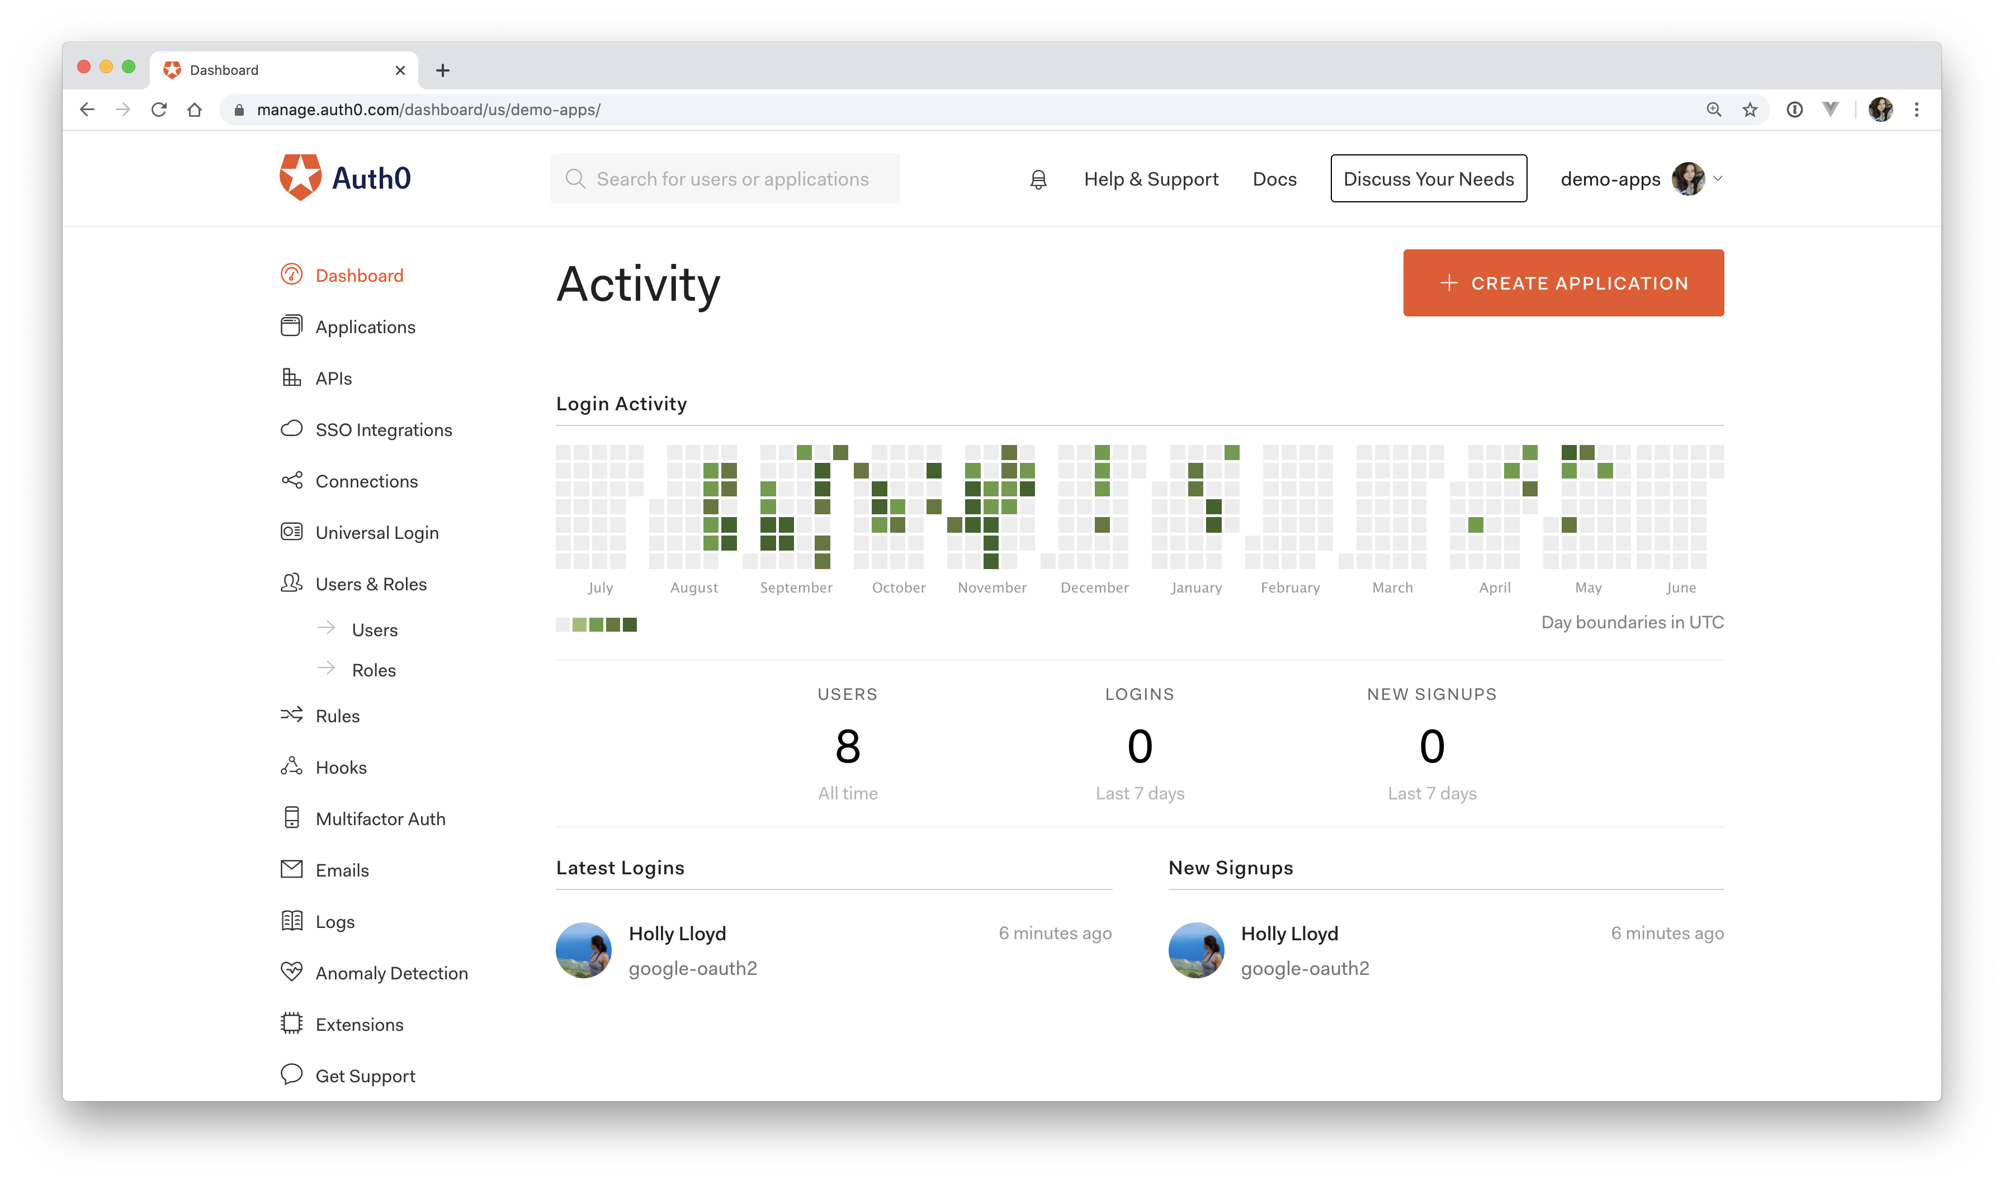The image size is (2004, 1184).
Task: Click the Create Application button
Action: coord(1563,283)
